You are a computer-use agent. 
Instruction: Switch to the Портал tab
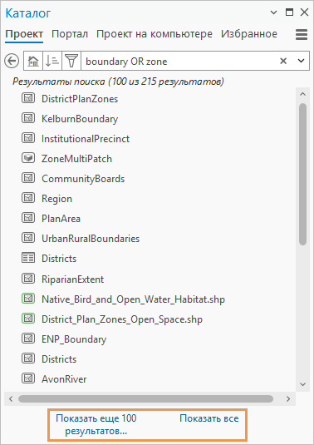70,34
